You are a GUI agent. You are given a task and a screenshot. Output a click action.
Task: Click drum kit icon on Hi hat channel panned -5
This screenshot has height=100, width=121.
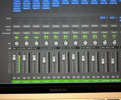85,37
